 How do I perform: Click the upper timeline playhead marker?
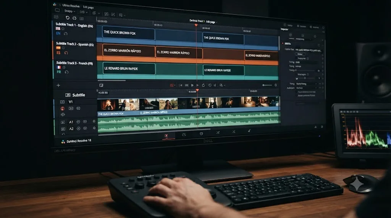[x=196, y=25]
